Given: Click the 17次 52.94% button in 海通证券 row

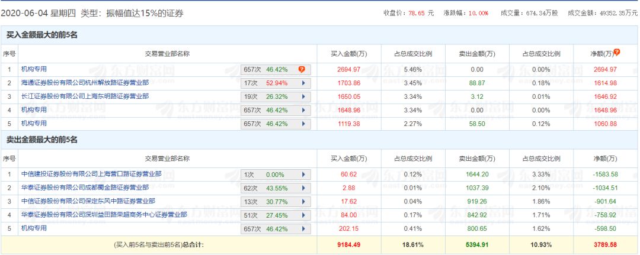Looking at the screenshot, I should (276, 83).
